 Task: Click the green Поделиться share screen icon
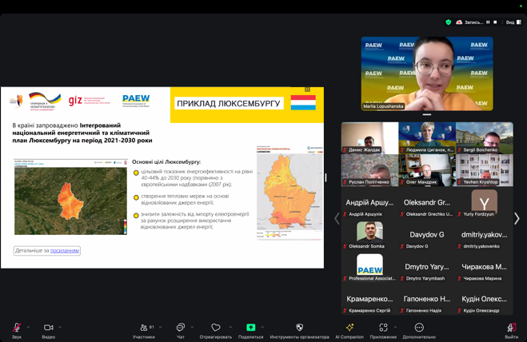tap(250, 328)
